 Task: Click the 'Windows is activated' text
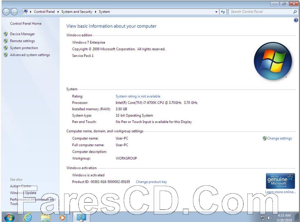(88, 175)
